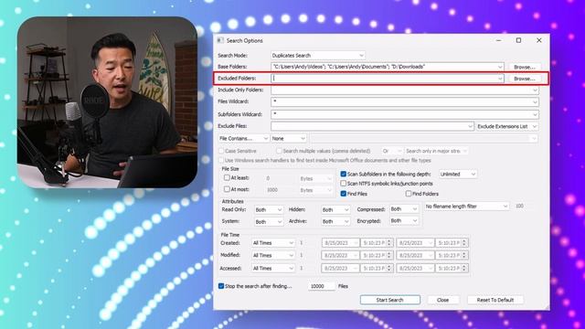Open the Compressed attribute dropdown

tap(404, 209)
